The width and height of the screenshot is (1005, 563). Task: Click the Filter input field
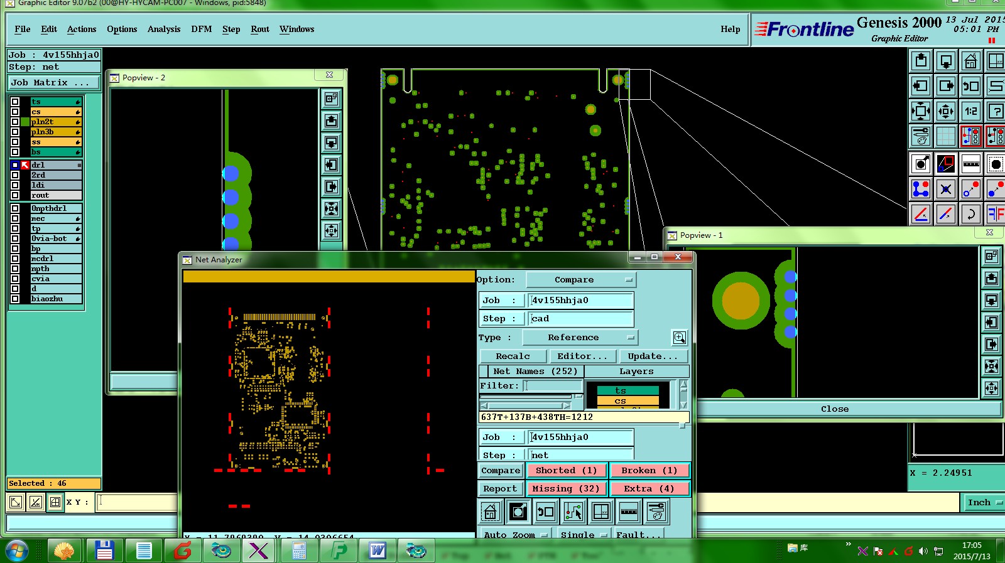(x=554, y=385)
